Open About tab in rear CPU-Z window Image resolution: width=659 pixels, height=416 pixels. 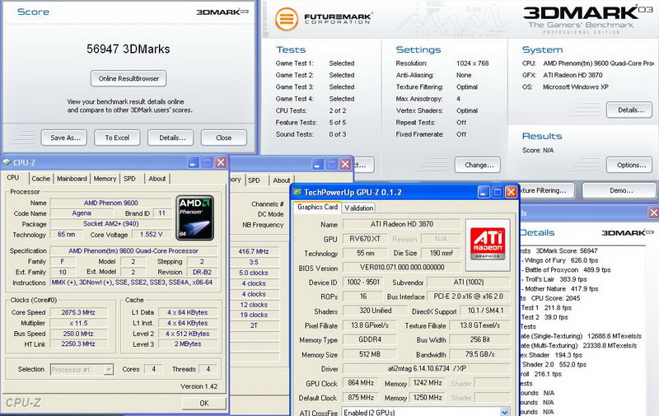[x=281, y=180]
